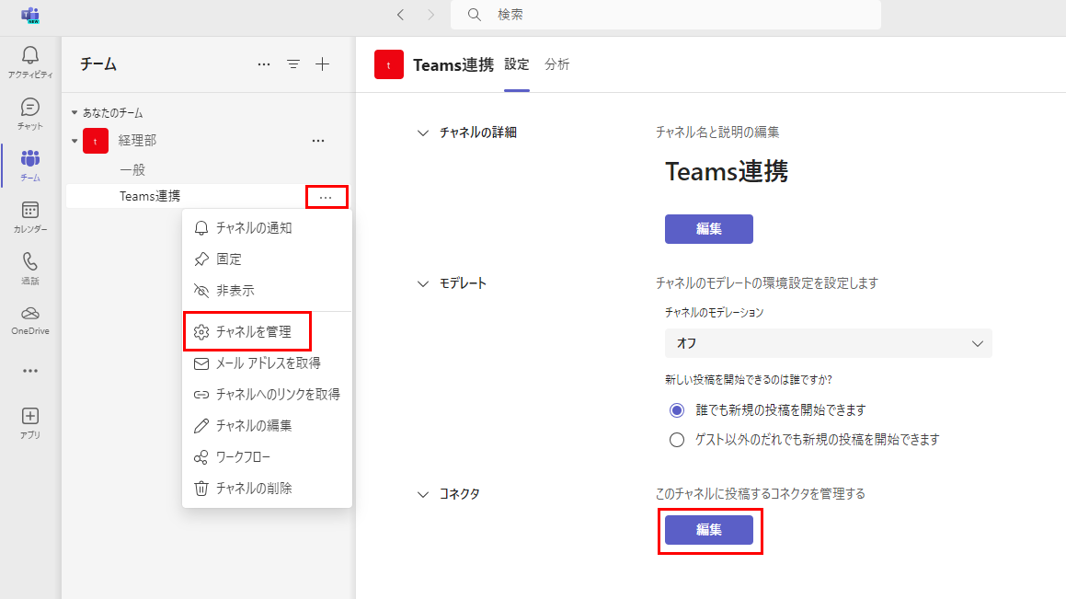The image size is (1066, 599).
Task: Collapse the モデレート section
Action: [x=423, y=284]
